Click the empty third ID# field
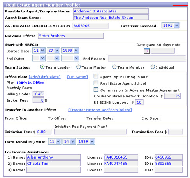This screenshot has height=178, width=190. point(169,170)
